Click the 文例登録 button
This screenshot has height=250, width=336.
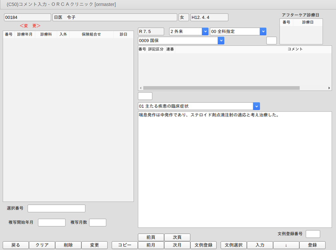point(203,245)
